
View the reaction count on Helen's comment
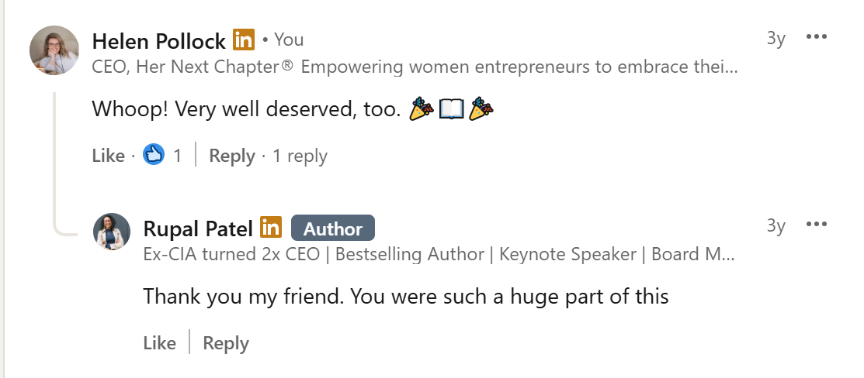pyautogui.click(x=178, y=156)
